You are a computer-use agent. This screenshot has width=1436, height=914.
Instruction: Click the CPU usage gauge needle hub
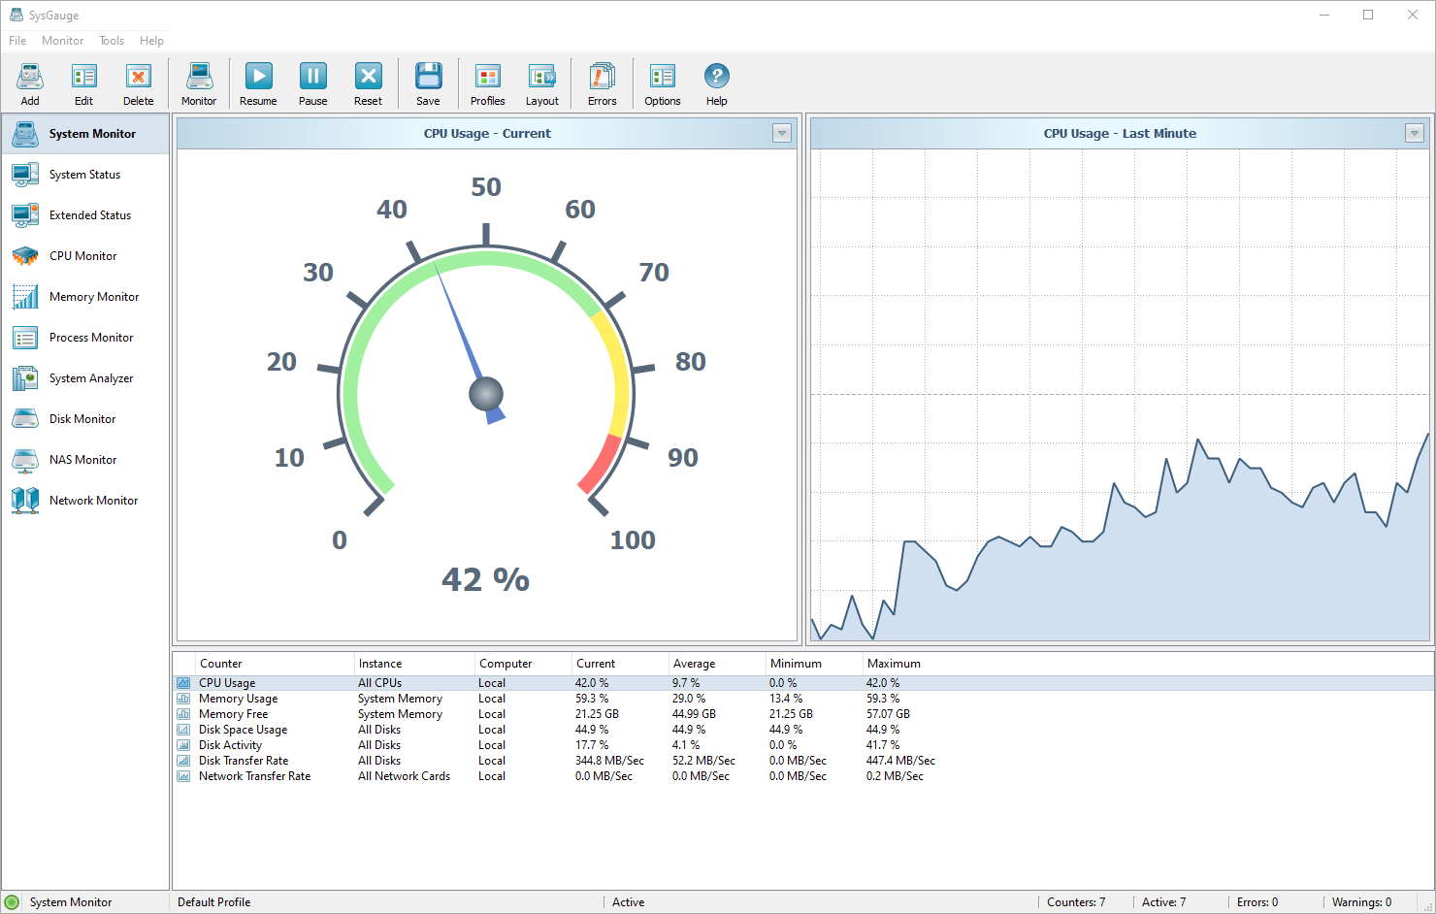point(486,394)
